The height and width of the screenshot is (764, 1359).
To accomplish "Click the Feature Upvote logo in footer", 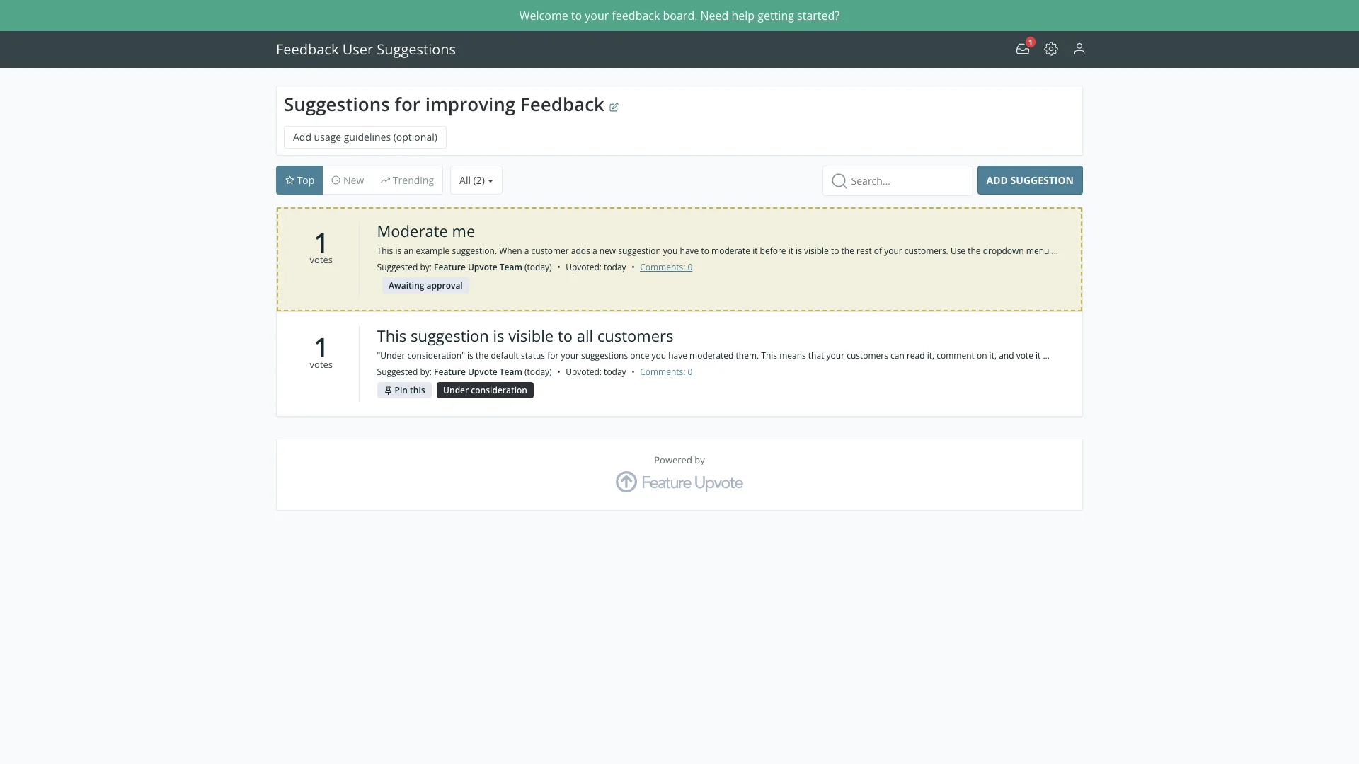I will 679,482.
